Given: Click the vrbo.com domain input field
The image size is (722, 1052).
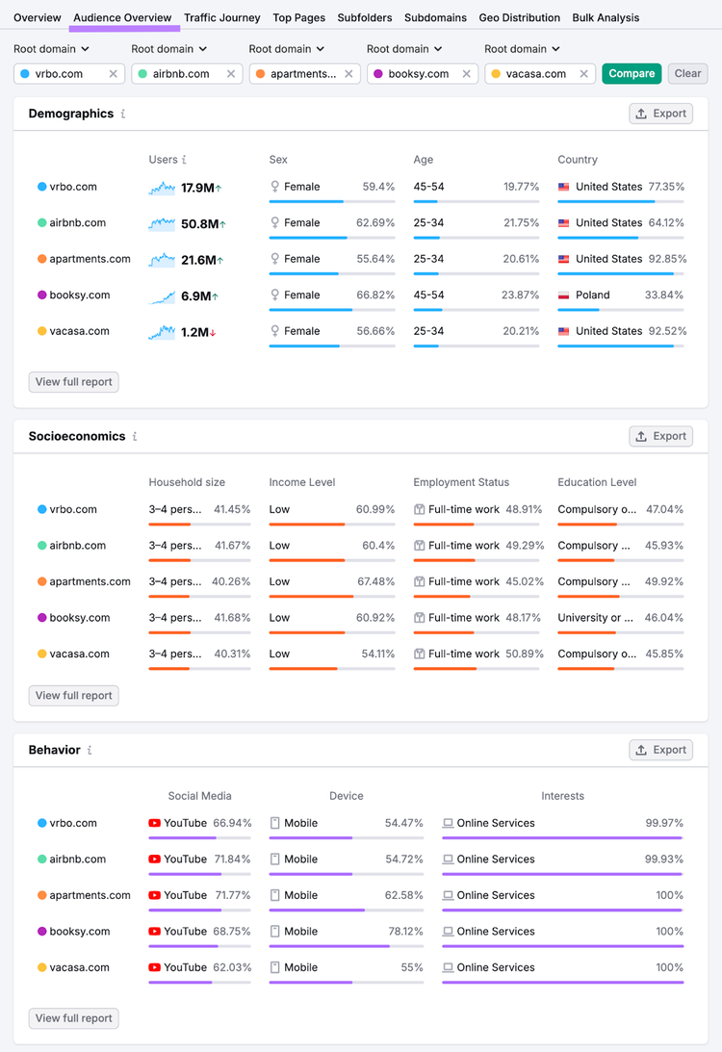Looking at the screenshot, I should click(69, 74).
